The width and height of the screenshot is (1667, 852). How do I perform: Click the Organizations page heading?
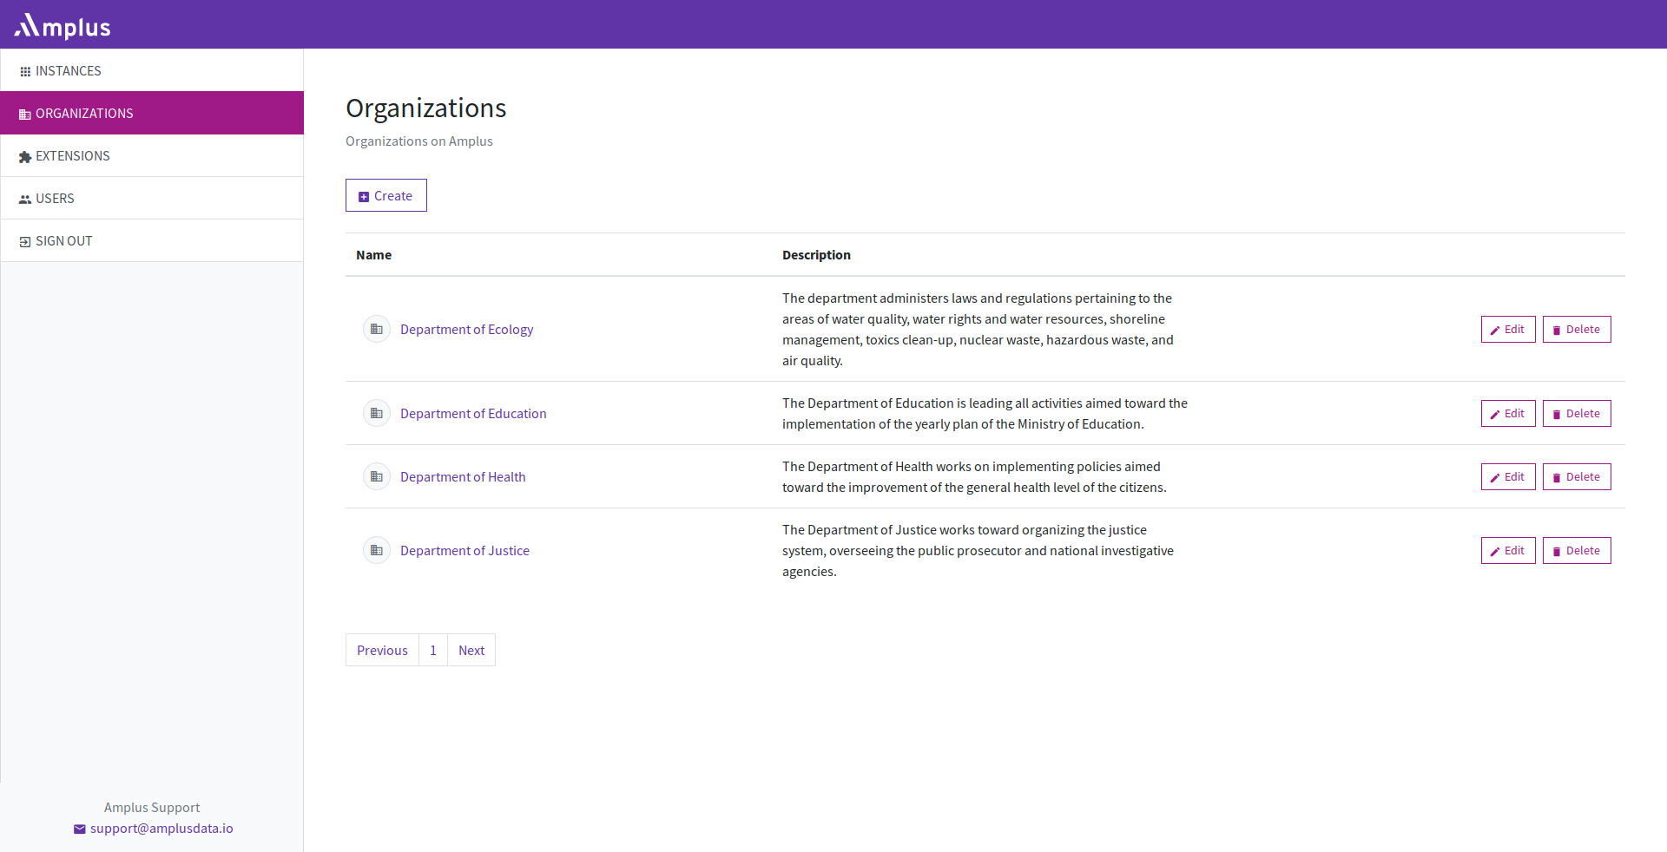click(x=425, y=108)
